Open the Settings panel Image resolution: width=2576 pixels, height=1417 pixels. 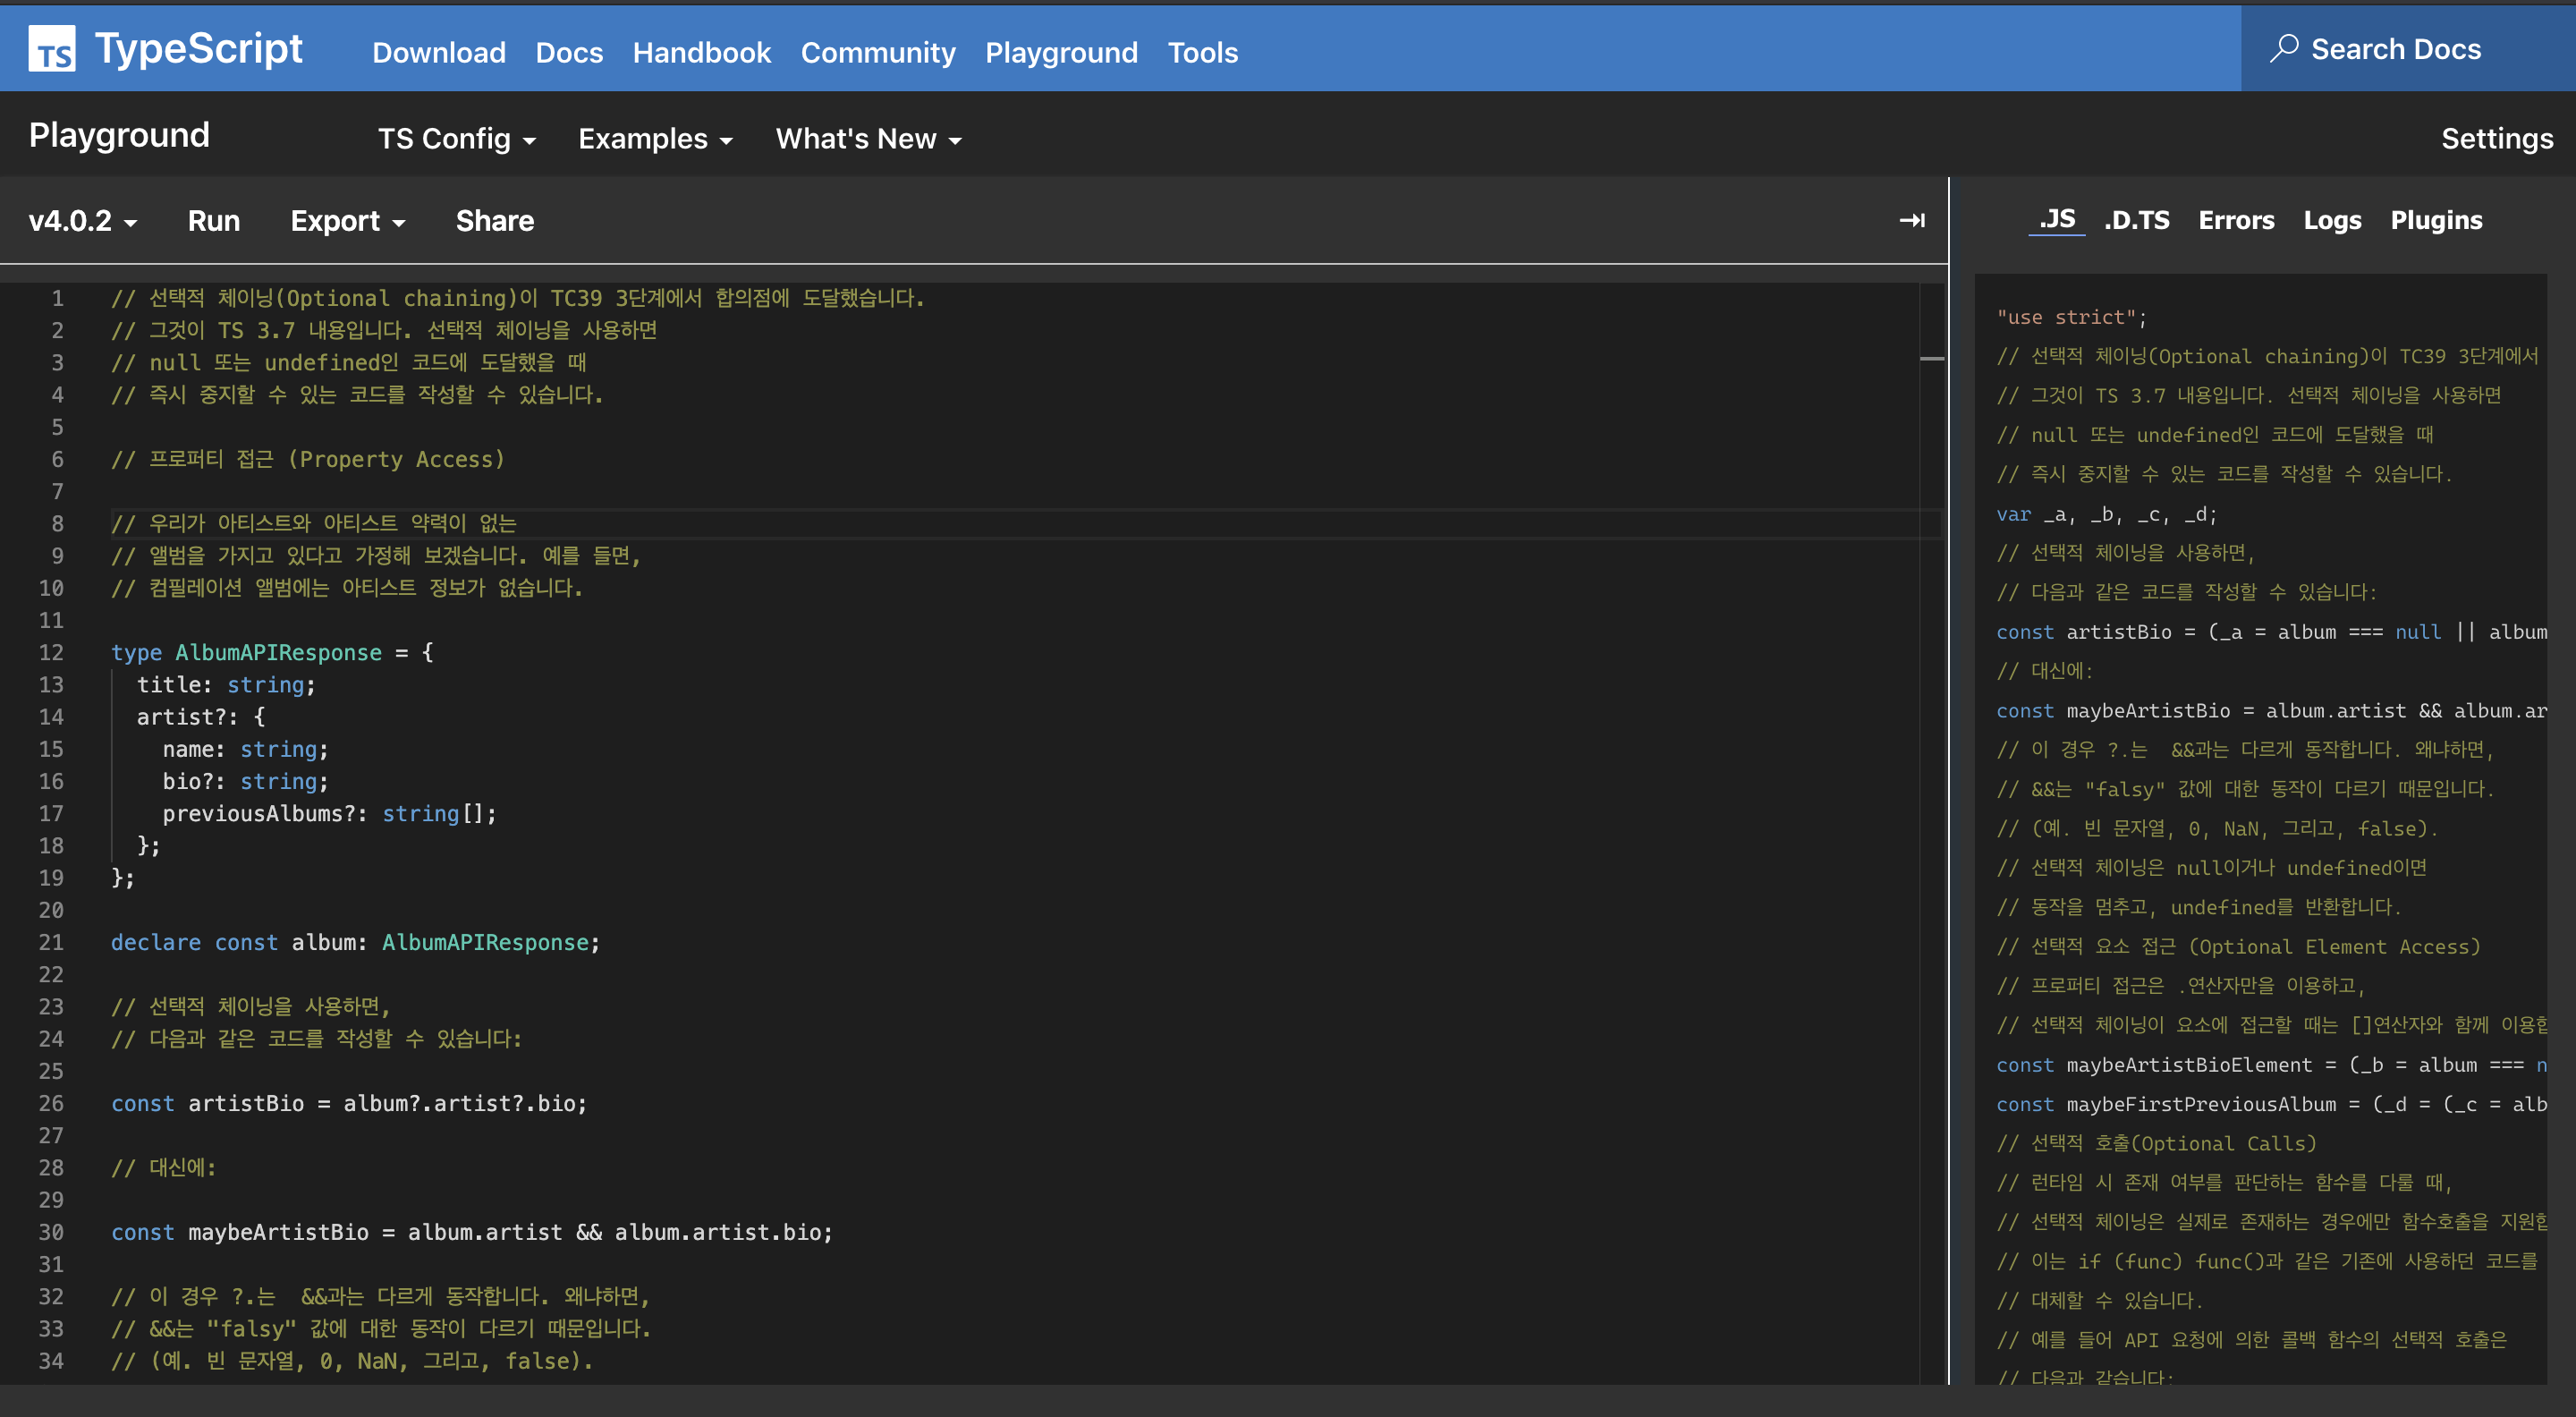pyautogui.click(x=2497, y=139)
